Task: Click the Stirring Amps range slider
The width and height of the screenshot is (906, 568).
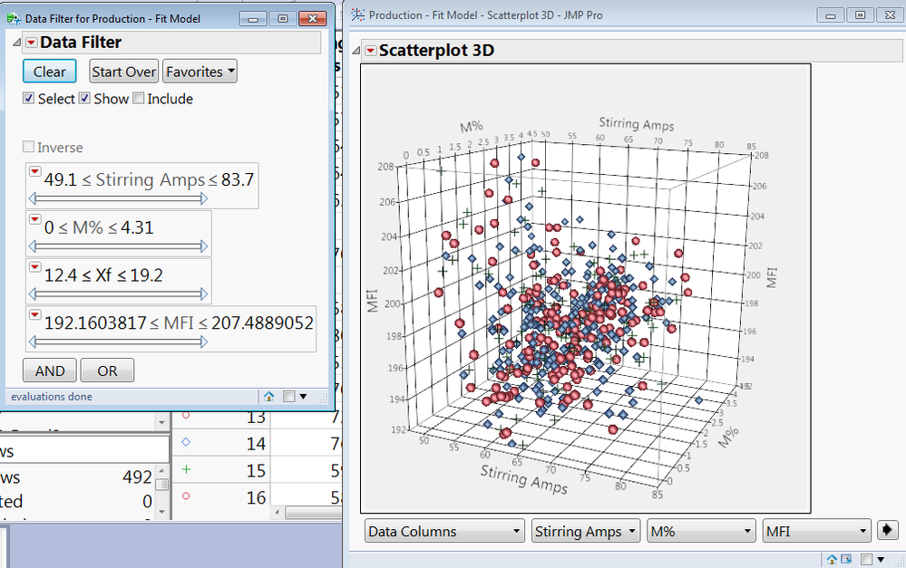Action: [x=119, y=198]
